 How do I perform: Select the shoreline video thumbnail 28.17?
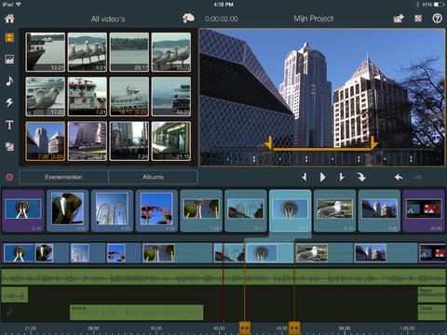coord(129,52)
